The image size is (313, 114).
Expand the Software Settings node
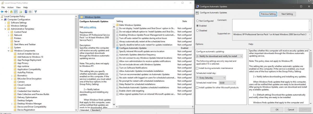[5, 23]
